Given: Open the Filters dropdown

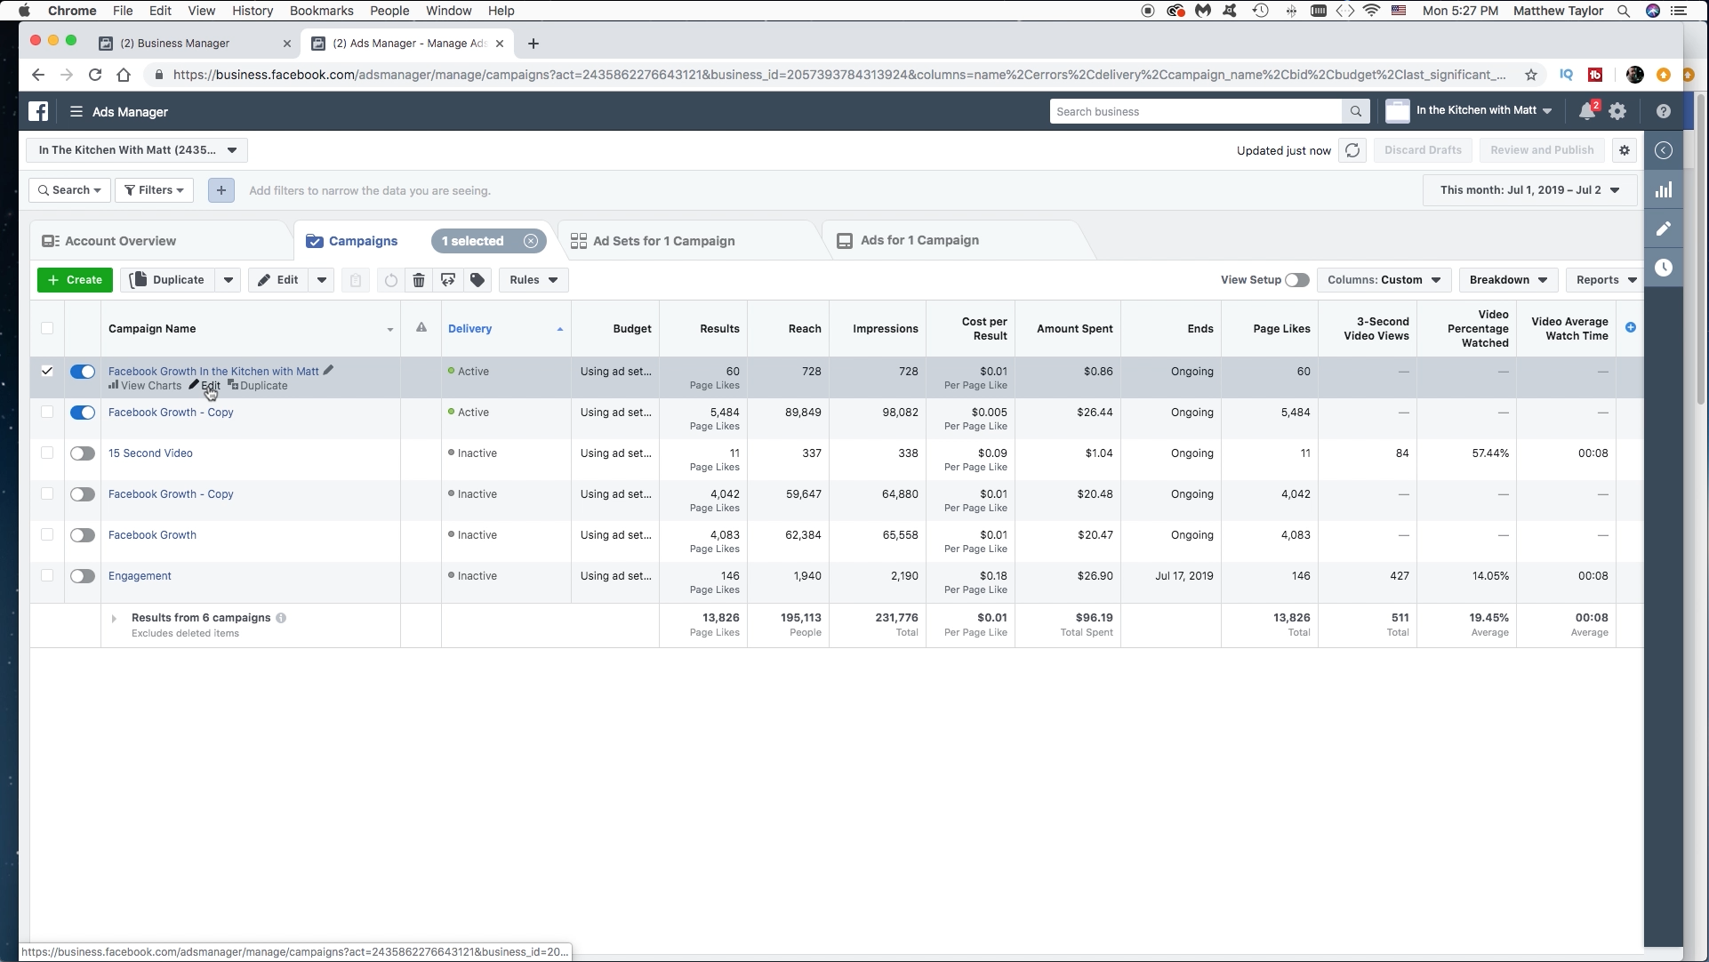Looking at the screenshot, I should coord(154,190).
